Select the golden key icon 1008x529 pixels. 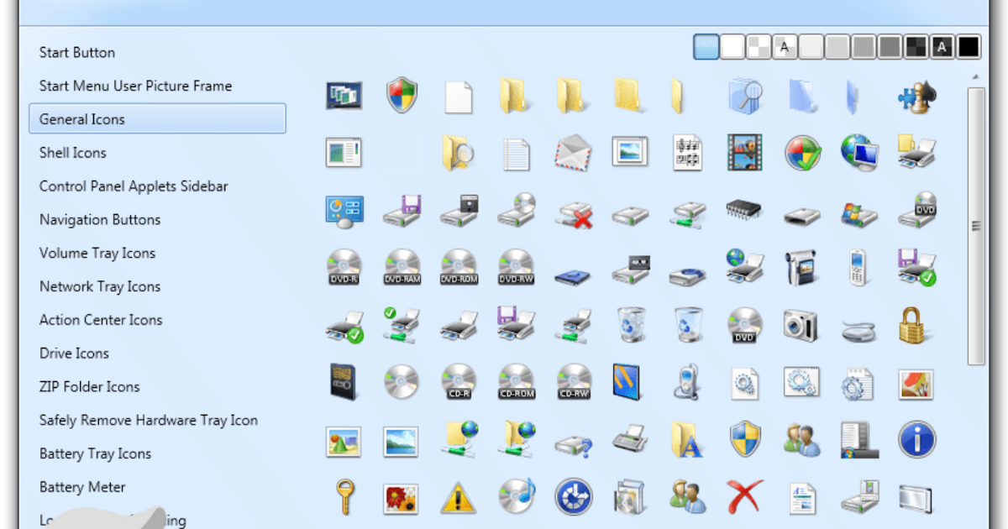coord(344,495)
